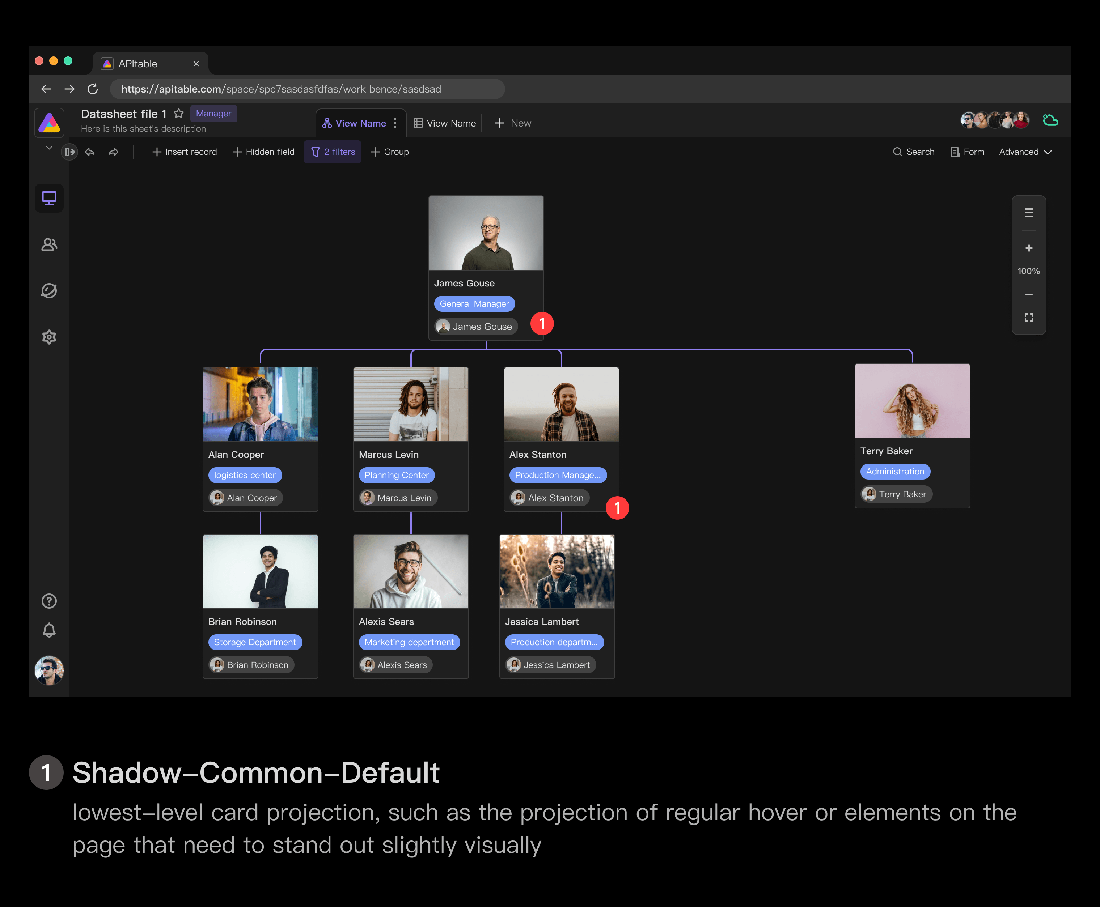Open Insert record menu option
The height and width of the screenshot is (907, 1100).
point(184,152)
